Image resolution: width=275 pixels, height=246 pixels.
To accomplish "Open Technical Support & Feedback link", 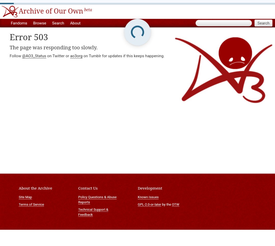I will pyautogui.click(x=93, y=212).
